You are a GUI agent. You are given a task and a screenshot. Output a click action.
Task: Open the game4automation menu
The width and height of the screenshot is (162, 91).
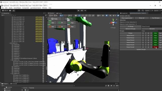[x=35, y=8]
